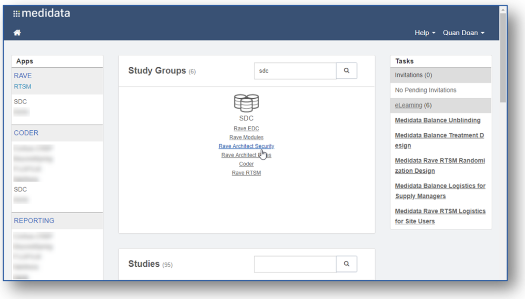Open the Rave Modules link

click(x=246, y=137)
